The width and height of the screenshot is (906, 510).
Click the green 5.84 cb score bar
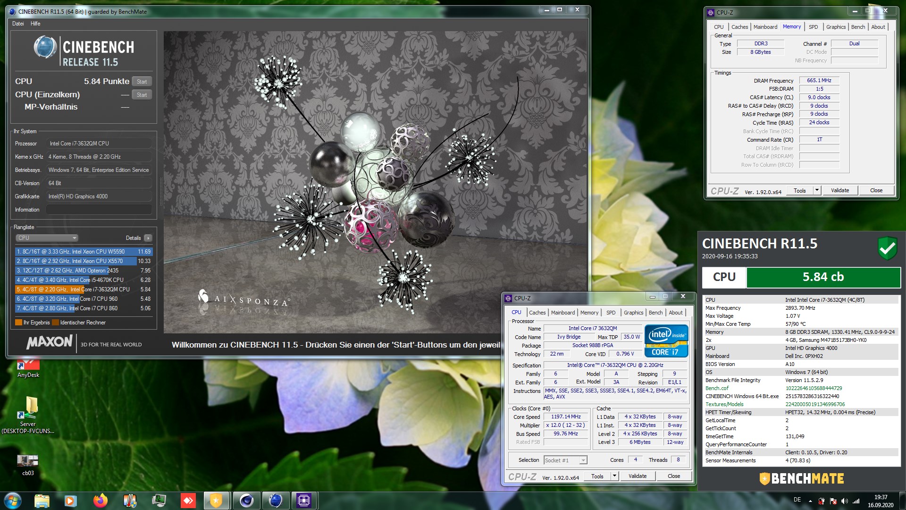click(823, 277)
